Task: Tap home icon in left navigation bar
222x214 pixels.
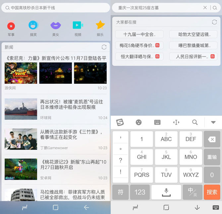Action: [56, 208]
